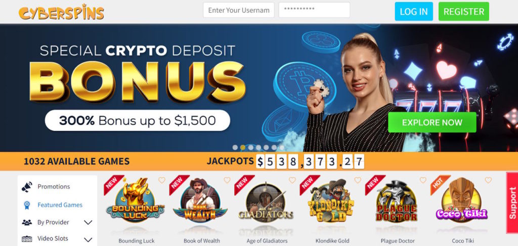Click the Video Slots machine icon

[27, 239]
